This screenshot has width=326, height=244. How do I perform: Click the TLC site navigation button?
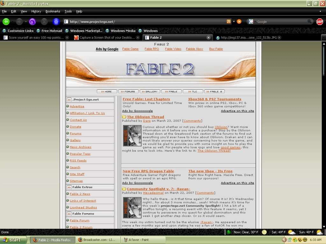(193, 91)
